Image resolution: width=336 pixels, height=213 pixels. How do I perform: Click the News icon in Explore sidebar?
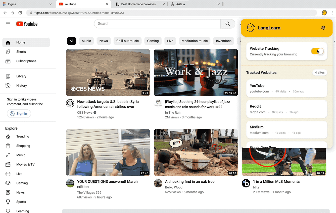point(8,192)
